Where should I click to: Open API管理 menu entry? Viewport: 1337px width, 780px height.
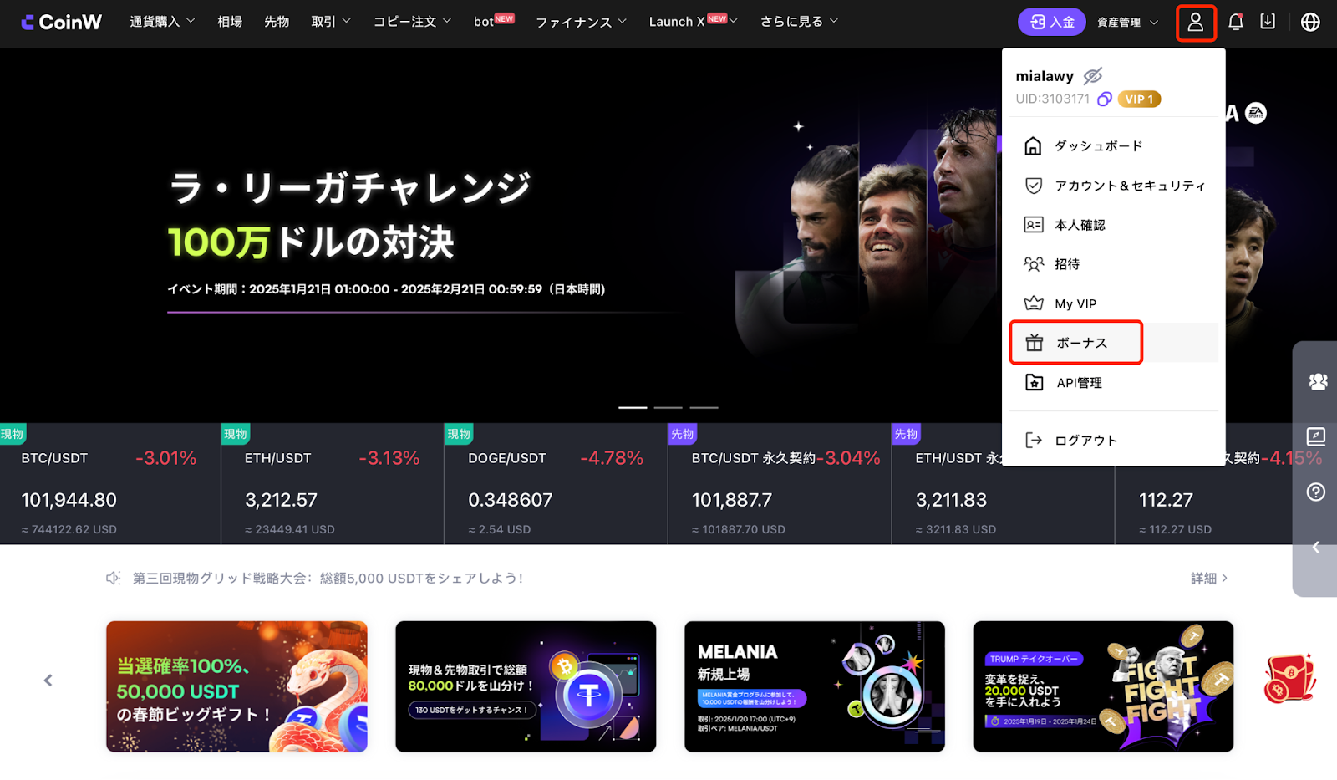pyautogui.click(x=1113, y=383)
